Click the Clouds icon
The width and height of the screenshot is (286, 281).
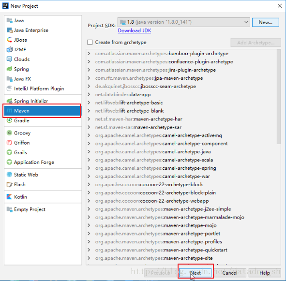tap(9, 59)
